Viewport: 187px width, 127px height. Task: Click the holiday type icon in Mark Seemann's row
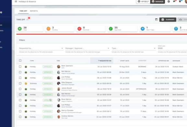click(x=26, y=67)
